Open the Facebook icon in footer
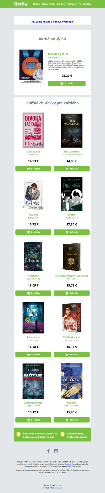The image size is (105, 493). point(48,451)
